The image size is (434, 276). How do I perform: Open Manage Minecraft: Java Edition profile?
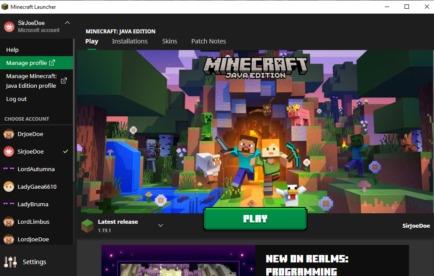pyautogui.click(x=36, y=81)
